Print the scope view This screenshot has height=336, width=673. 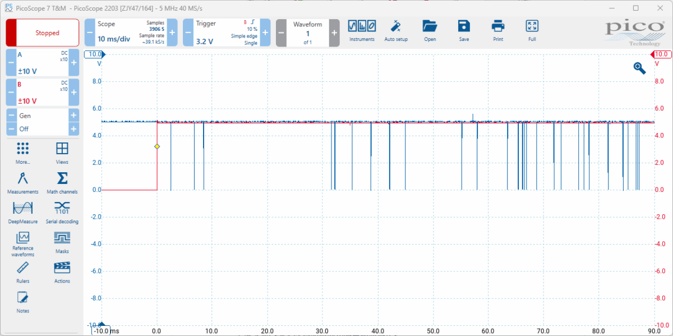(498, 31)
